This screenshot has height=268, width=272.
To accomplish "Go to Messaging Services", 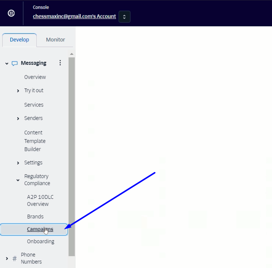I will (34, 105).
